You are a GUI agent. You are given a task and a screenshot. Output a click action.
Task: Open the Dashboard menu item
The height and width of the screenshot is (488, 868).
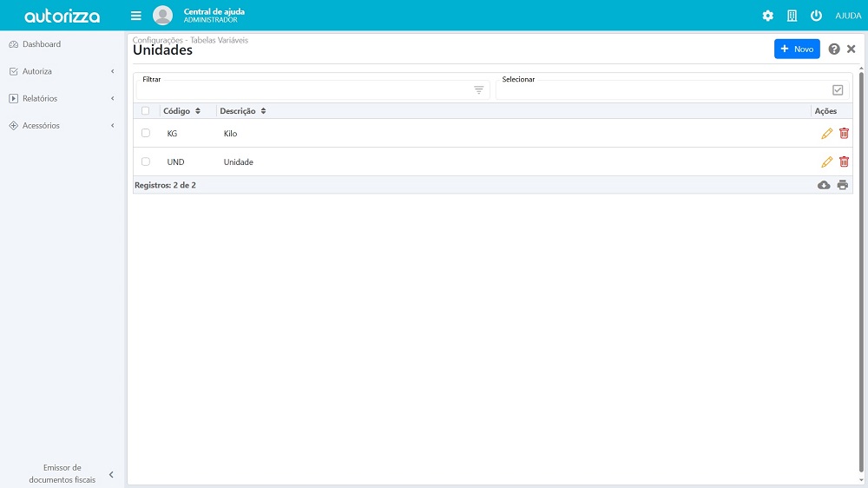click(x=42, y=44)
